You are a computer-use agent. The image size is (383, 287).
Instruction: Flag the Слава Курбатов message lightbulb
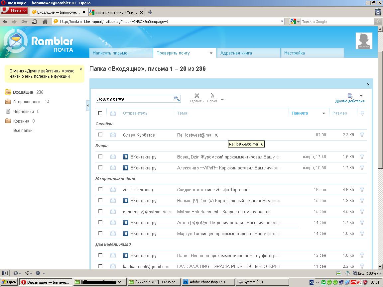pos(362,135)
